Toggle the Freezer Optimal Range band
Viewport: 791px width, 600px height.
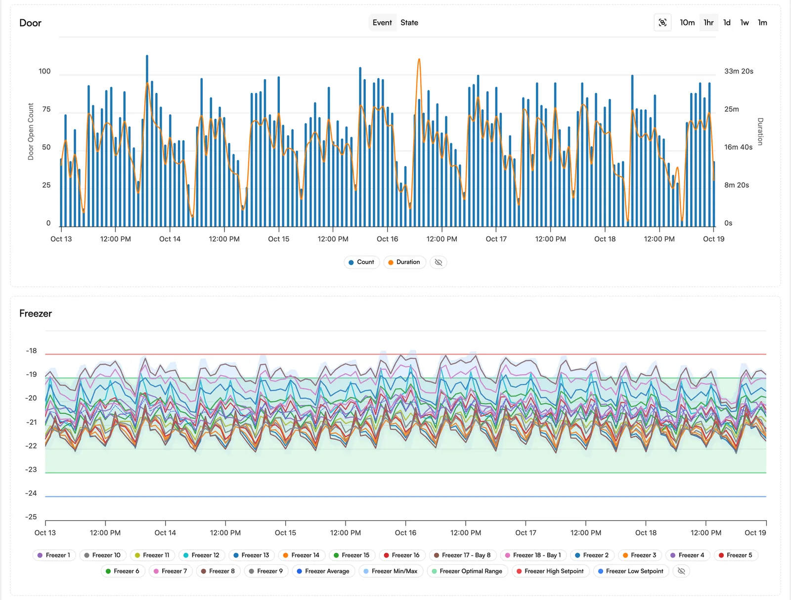tap(467, 571)
